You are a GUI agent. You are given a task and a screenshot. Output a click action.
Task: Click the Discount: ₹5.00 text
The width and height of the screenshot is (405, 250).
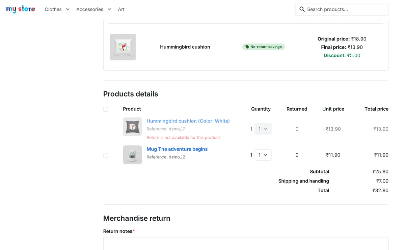tap(342, 55)
